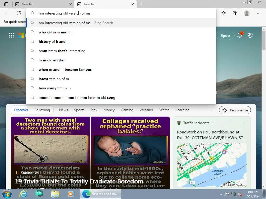The image size is (266, 199).
Task: Launch the media player taskbar icon
Action: point(71,194)
